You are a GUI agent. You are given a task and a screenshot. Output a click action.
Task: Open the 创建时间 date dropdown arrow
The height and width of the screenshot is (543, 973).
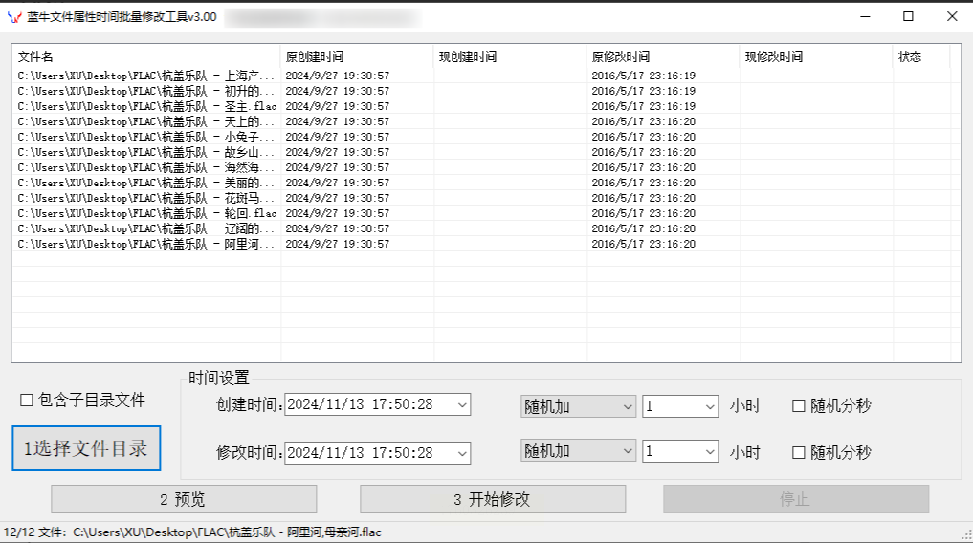[462, 404]
